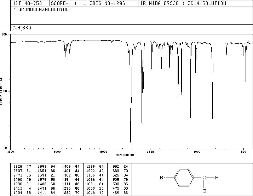The image size is (253, 196).
Task: Click the 1431 peak table entry
Action: point(46,189)
